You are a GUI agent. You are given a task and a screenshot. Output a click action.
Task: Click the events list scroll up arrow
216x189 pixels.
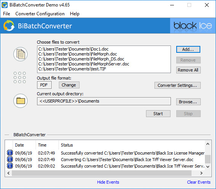pos(208,144)
